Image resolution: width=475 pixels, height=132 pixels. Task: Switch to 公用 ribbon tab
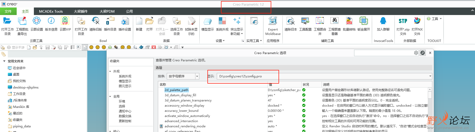tap(129, 11)
